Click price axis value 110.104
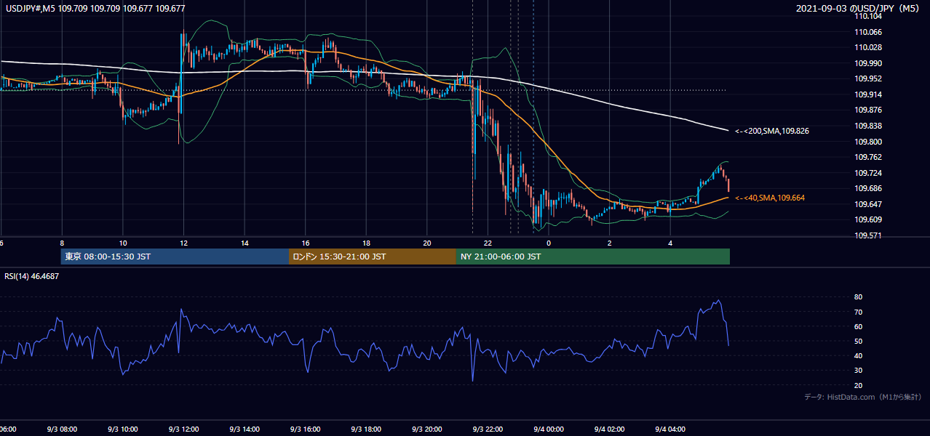Screen dimensions: 930x436 pos(869,16)
